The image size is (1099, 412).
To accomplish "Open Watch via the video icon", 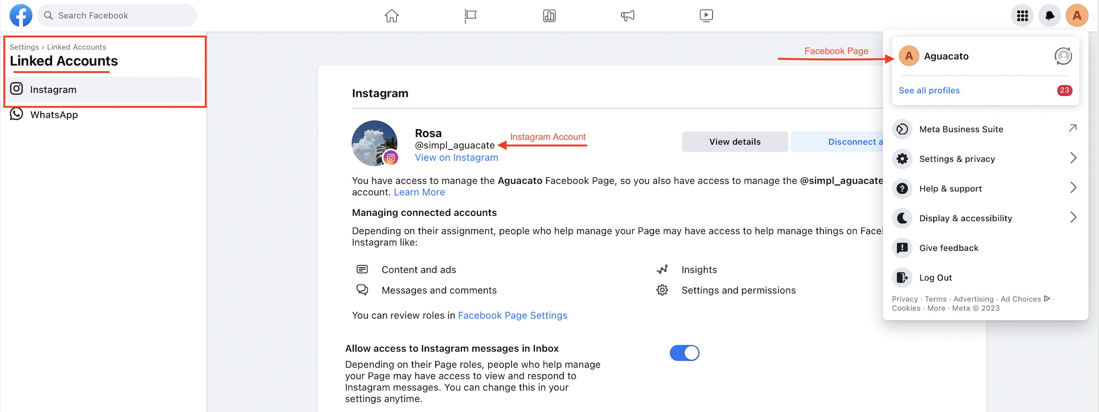I will pos(706,16).
